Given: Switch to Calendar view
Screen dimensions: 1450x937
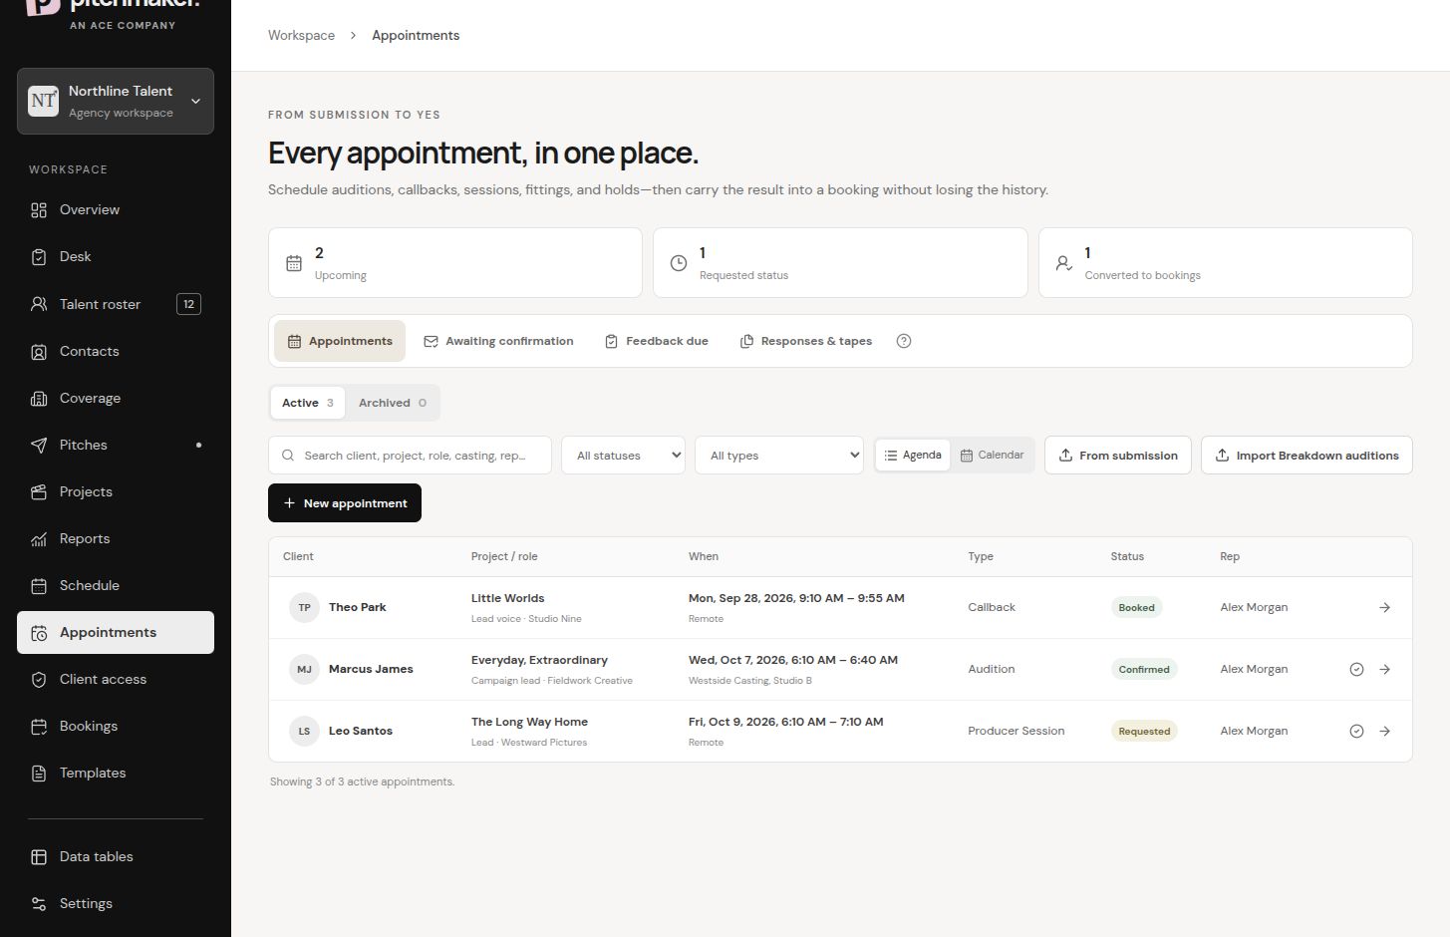Looking at the screenshot, I should [x=992, y=455].
